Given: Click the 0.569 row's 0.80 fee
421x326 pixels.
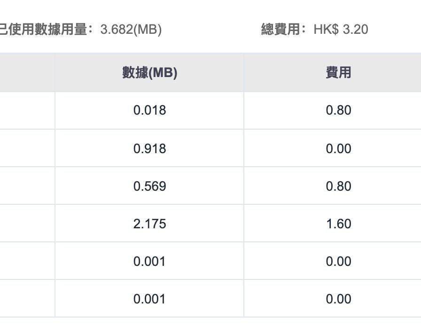Looking at the screenshot, I should (x=338, y=186).
